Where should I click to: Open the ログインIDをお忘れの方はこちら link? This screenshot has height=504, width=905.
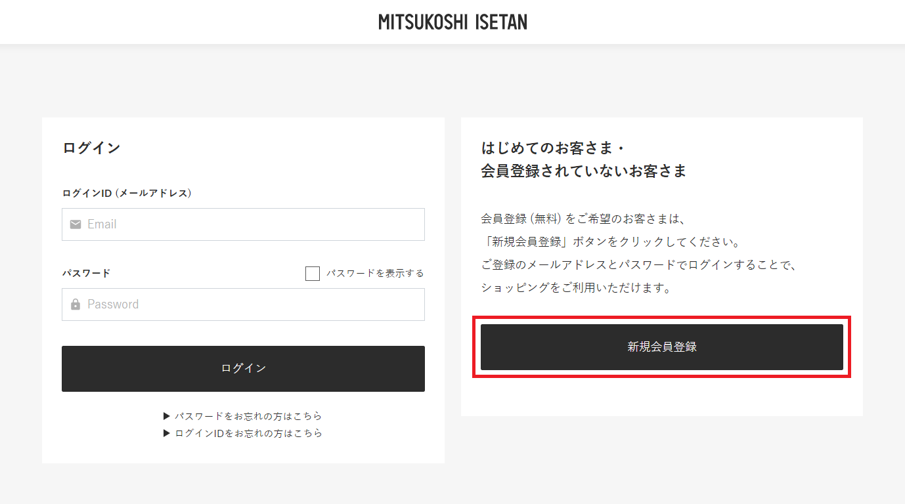point(248,433)
